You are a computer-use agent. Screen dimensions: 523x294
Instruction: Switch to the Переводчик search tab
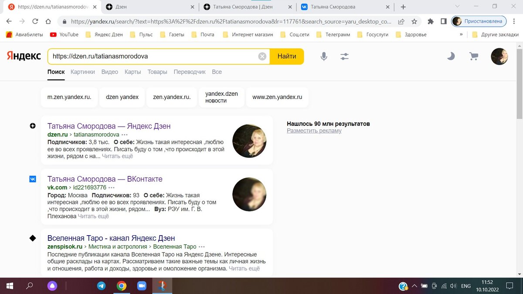(190, 72)
